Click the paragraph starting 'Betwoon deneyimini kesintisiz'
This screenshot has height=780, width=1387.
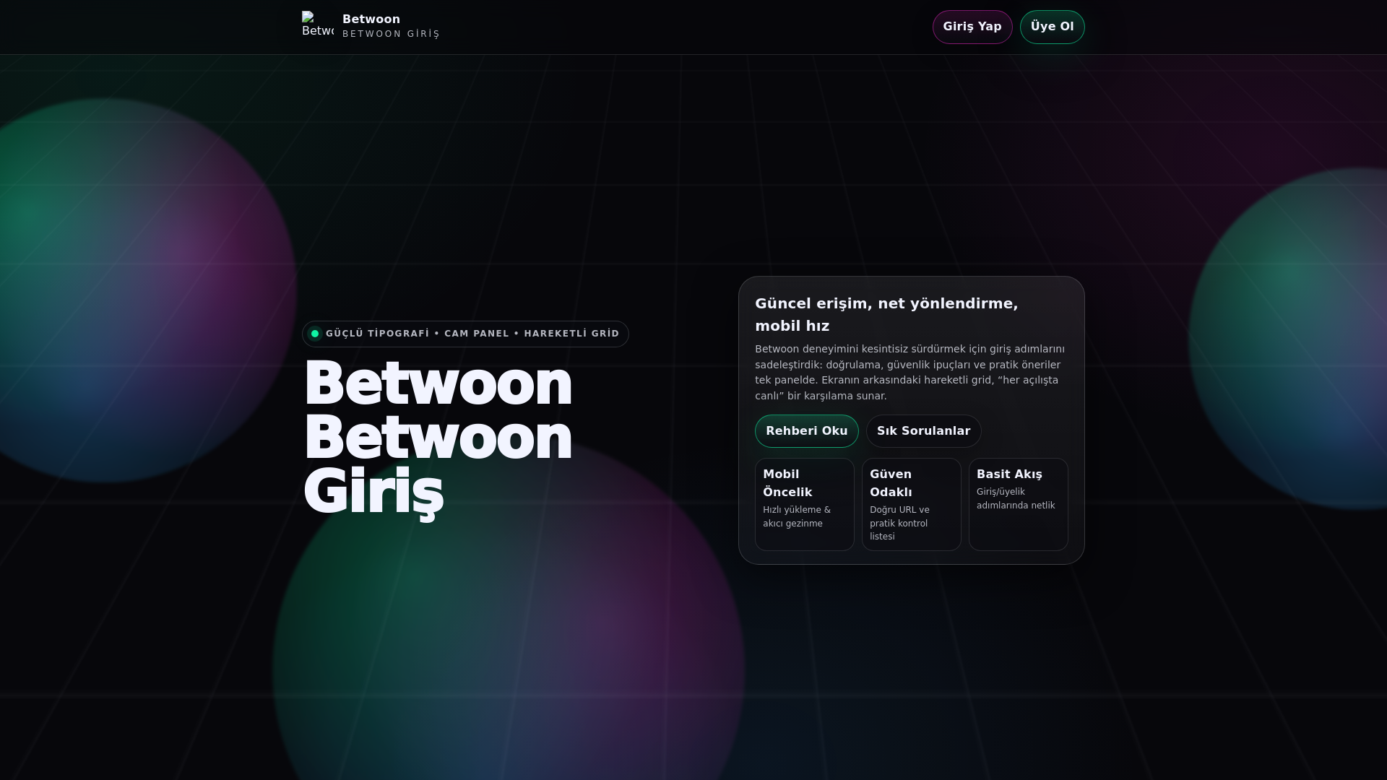click(x=910, y=373)
